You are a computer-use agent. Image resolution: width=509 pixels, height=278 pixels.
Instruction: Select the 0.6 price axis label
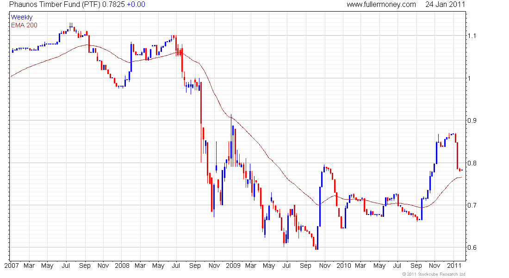point(472,247)
